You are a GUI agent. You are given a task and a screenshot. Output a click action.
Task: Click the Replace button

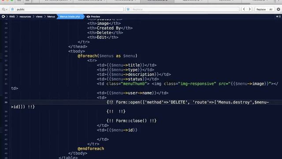(x=261, y=9)
